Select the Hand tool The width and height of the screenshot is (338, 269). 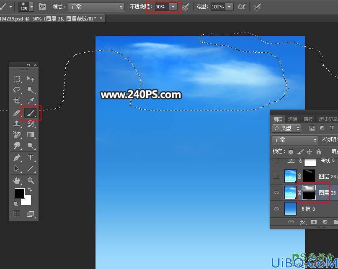pyautogui.click(x=17, y=181)
